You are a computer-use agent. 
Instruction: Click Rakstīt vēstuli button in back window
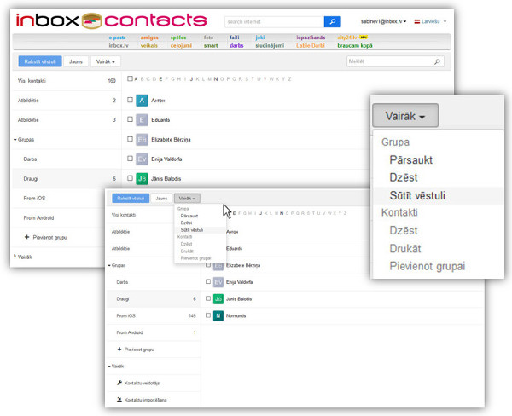40,61
